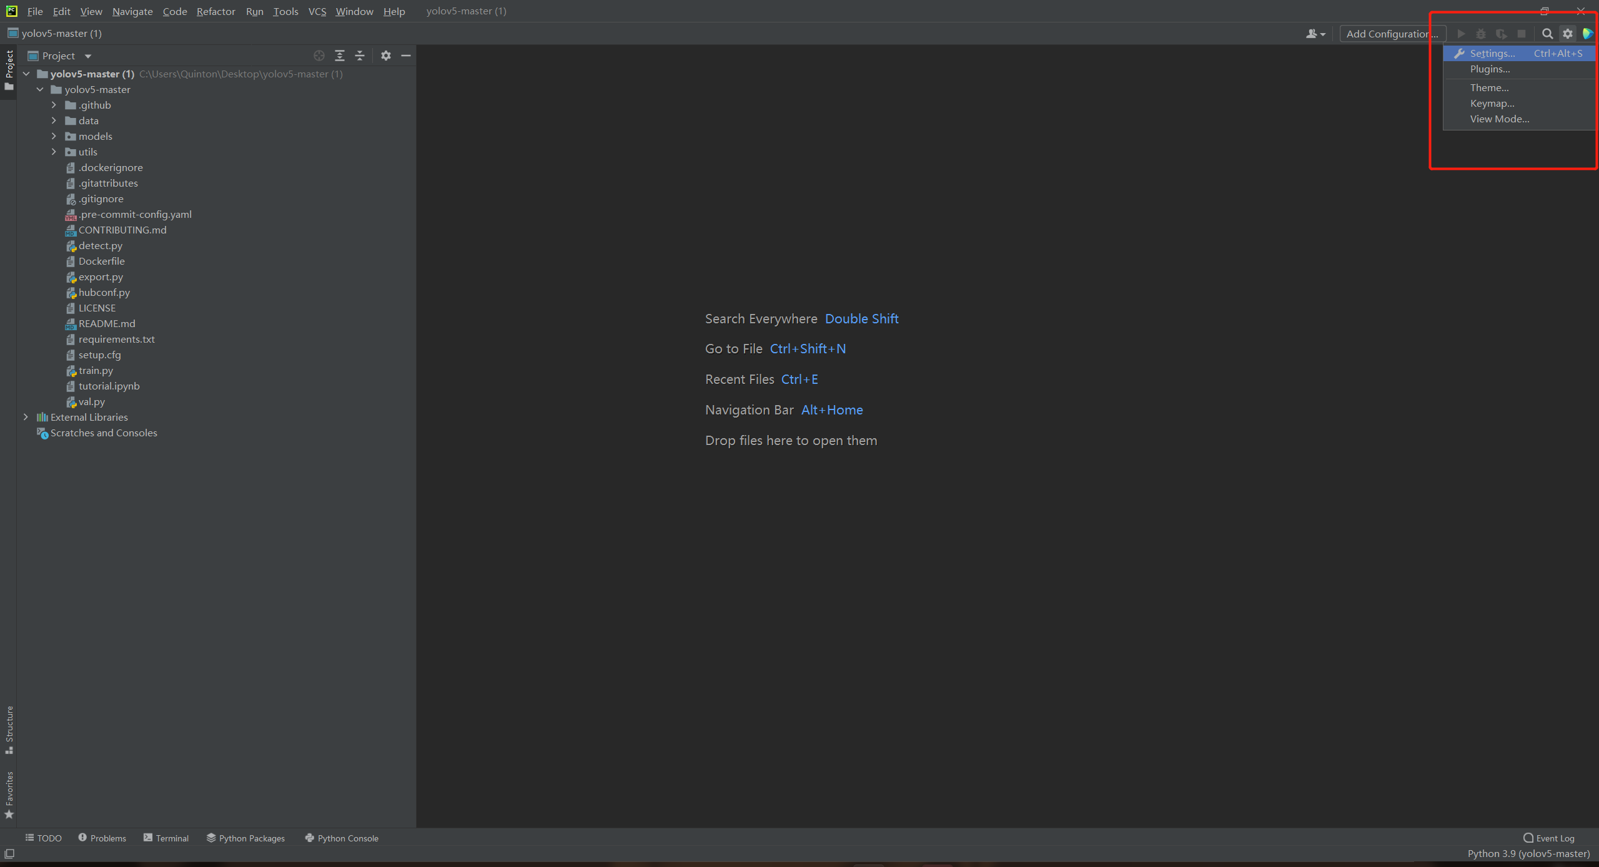Hide the Project panel with minus icon
The image size is (1599, 867).
click(x=406, y=56)
